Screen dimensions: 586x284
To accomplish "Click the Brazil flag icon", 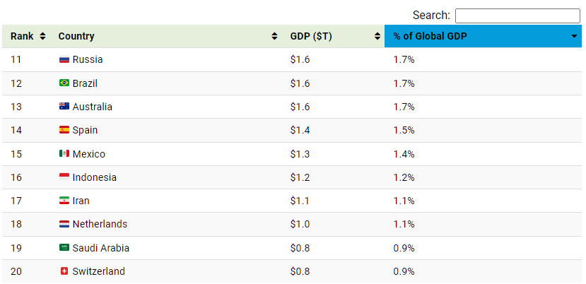I will 64,83.
